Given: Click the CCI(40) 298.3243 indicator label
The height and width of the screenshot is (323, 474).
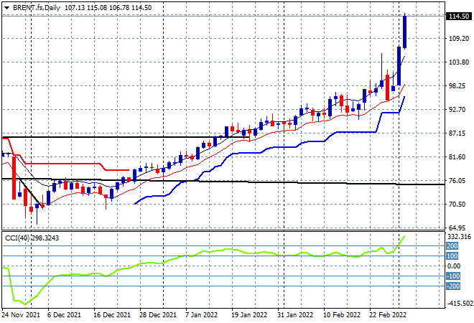Looking at the screenshot, I should [x=32, y=238].
